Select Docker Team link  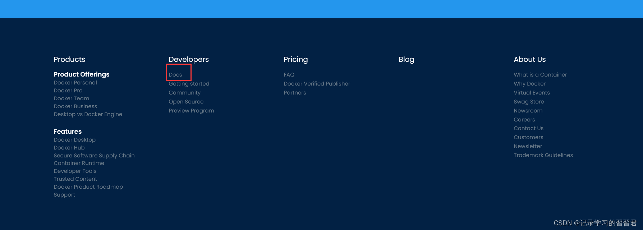[72, 98]
